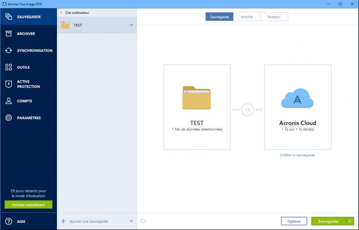
Task: Open SYNCHRONISATION in the sidebar
Action: 35,50
